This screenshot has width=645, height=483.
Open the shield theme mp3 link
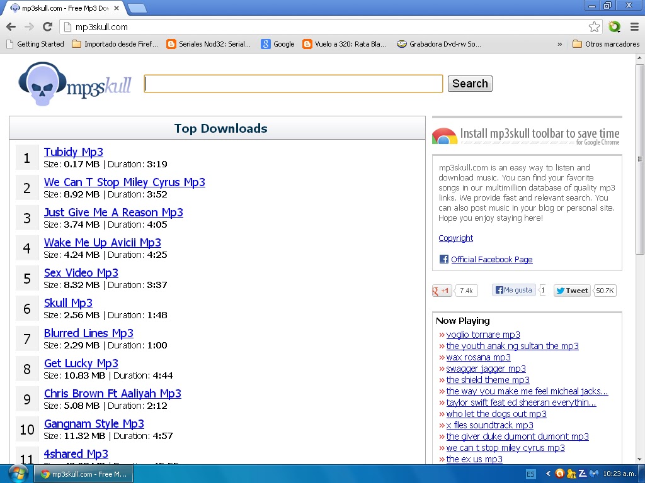click(x=488, y=380)
